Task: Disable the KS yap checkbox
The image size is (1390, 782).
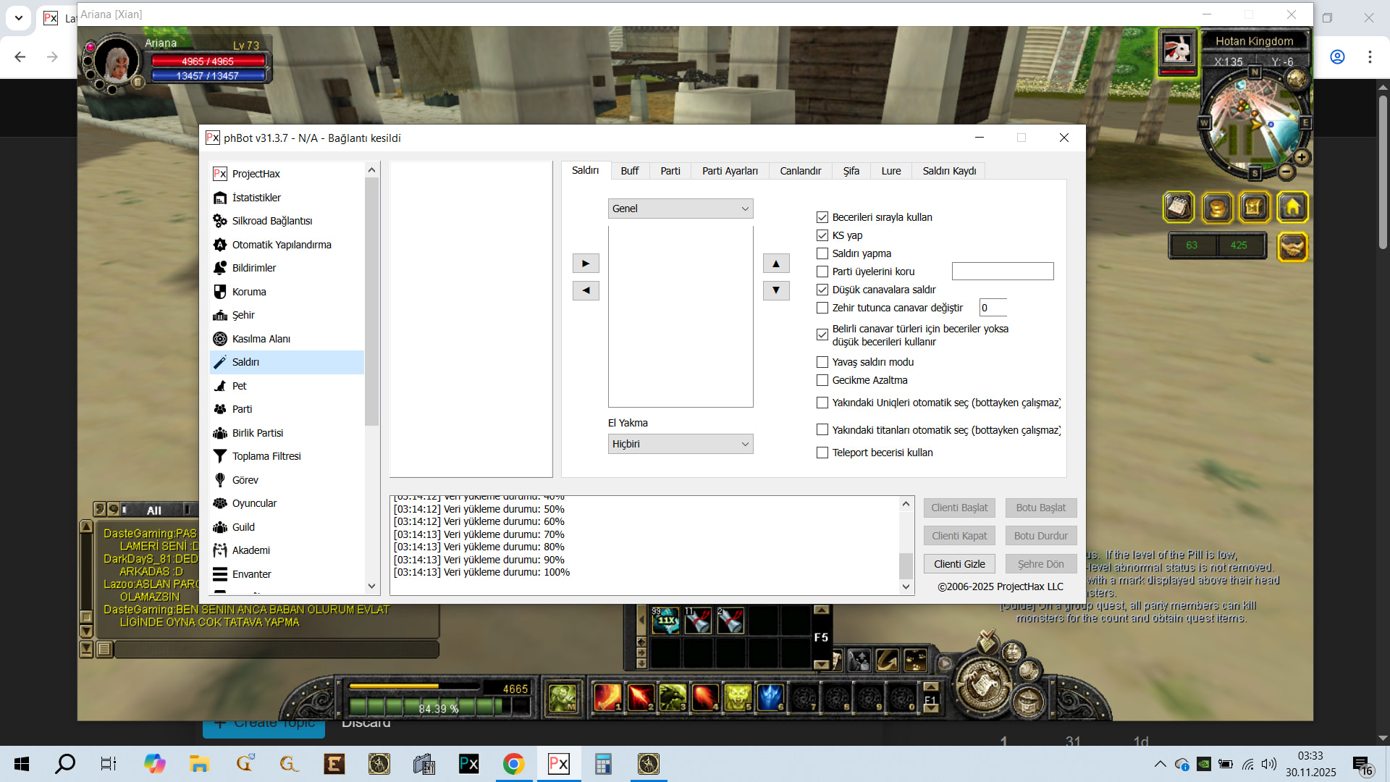Action: click(822, 235)
